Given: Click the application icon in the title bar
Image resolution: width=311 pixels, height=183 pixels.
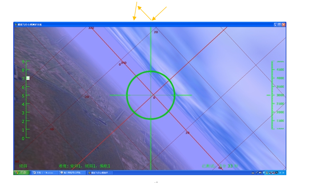Looking at the screenshot, I should point(16,25).
